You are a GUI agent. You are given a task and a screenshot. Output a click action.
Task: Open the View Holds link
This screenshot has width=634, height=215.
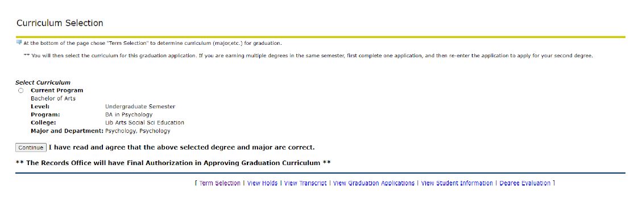(x=262, y=183)
